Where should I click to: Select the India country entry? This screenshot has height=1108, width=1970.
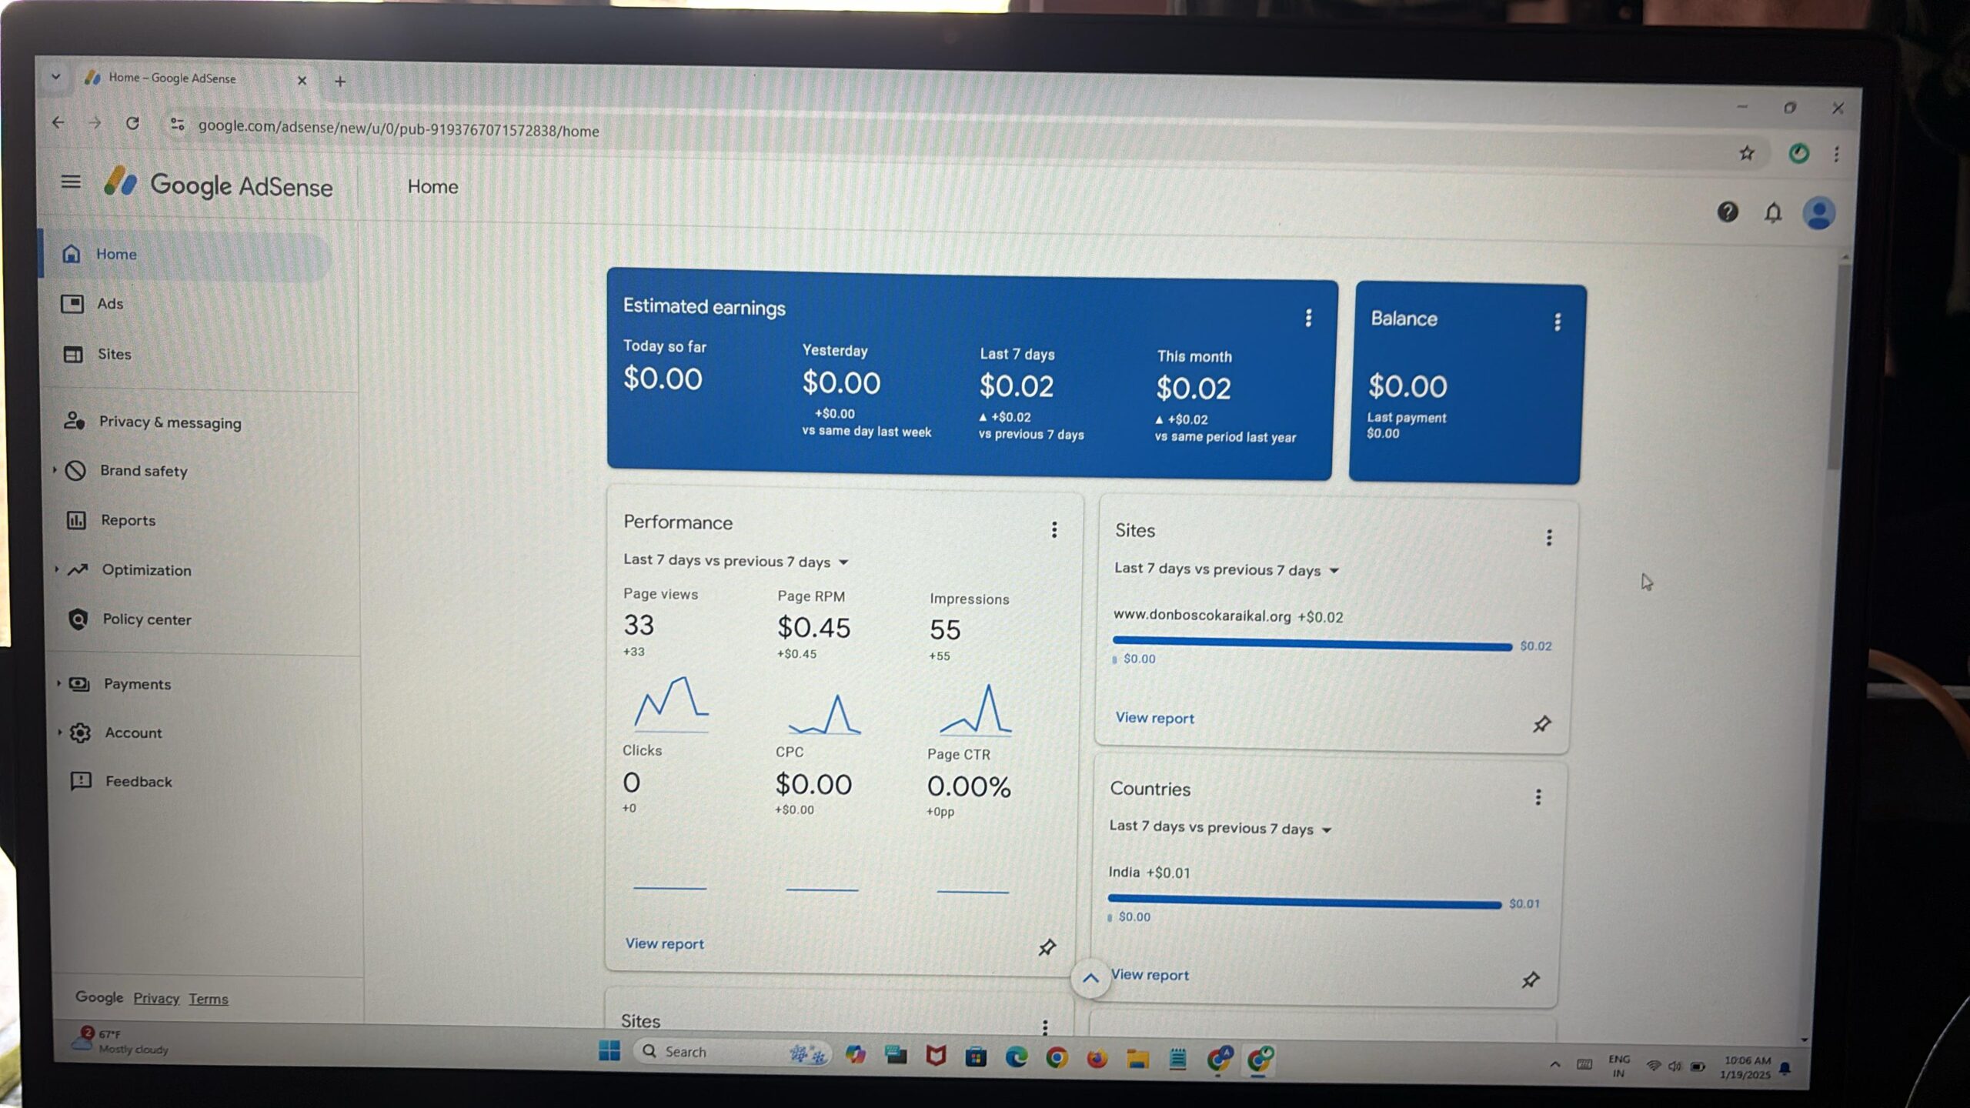1124,872
